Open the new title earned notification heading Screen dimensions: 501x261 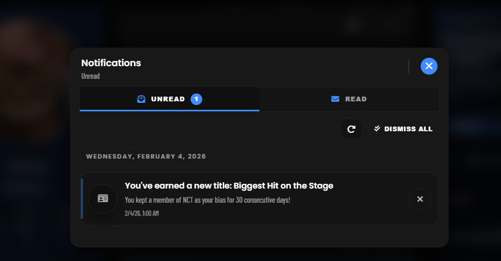pos(229,186)
